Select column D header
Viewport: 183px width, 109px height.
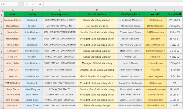[97, 10]
